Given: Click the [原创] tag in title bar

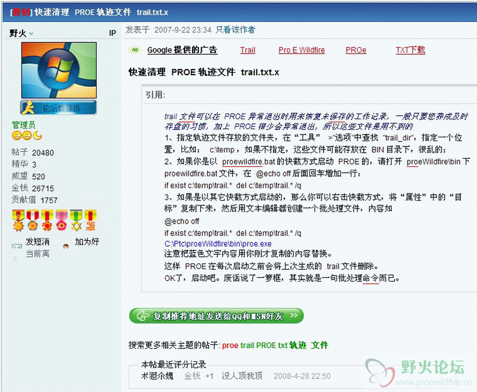Looking at the screenshot, I should tap(21, 12).
